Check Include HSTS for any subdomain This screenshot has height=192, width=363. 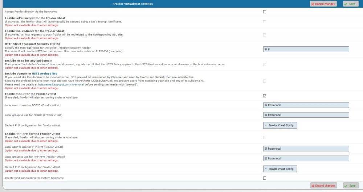(264, 64)
